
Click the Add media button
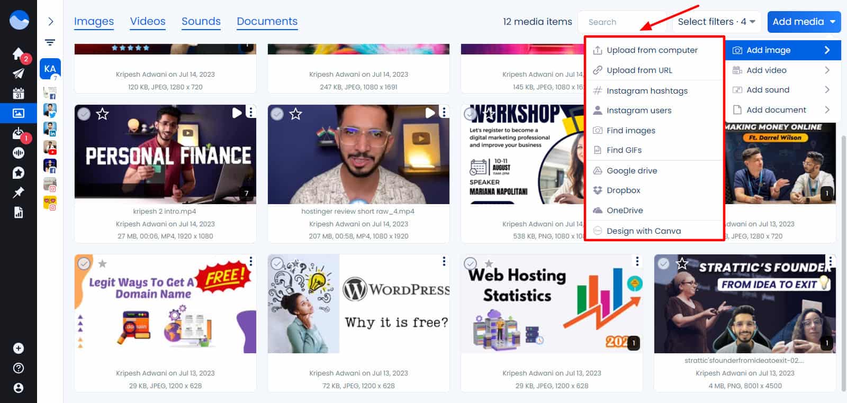[x=804, y=22]
